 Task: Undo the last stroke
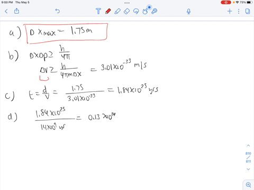coord(58,11)
